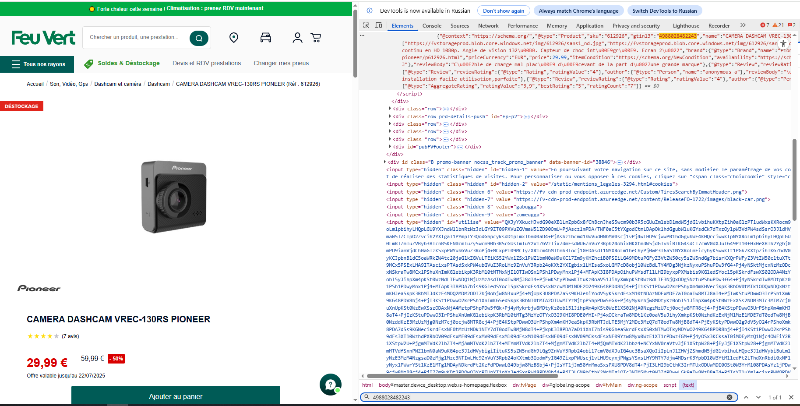Open the shopping cart icon

pos(316,38)
